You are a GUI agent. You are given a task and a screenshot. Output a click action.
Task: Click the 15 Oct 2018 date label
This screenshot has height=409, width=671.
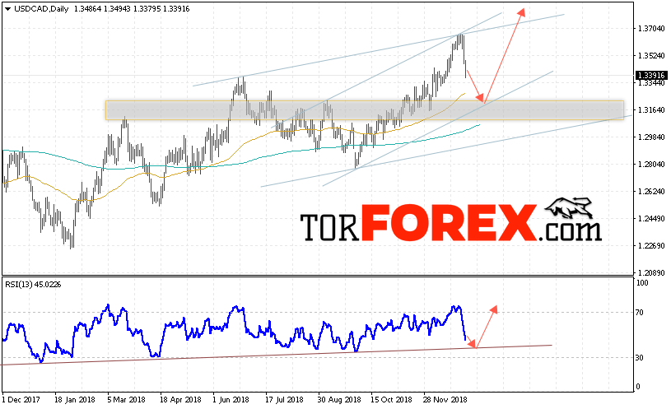tap(391, 400)
